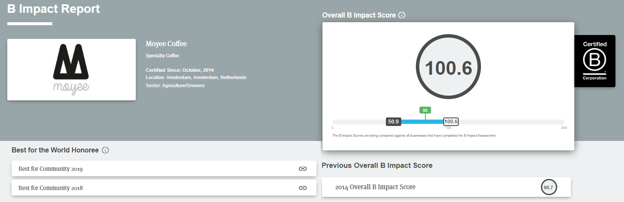Click the Overall B Impact Score info icon
Image resolution: width=624 pixels, height=202 pixels.
pos(402,15)
